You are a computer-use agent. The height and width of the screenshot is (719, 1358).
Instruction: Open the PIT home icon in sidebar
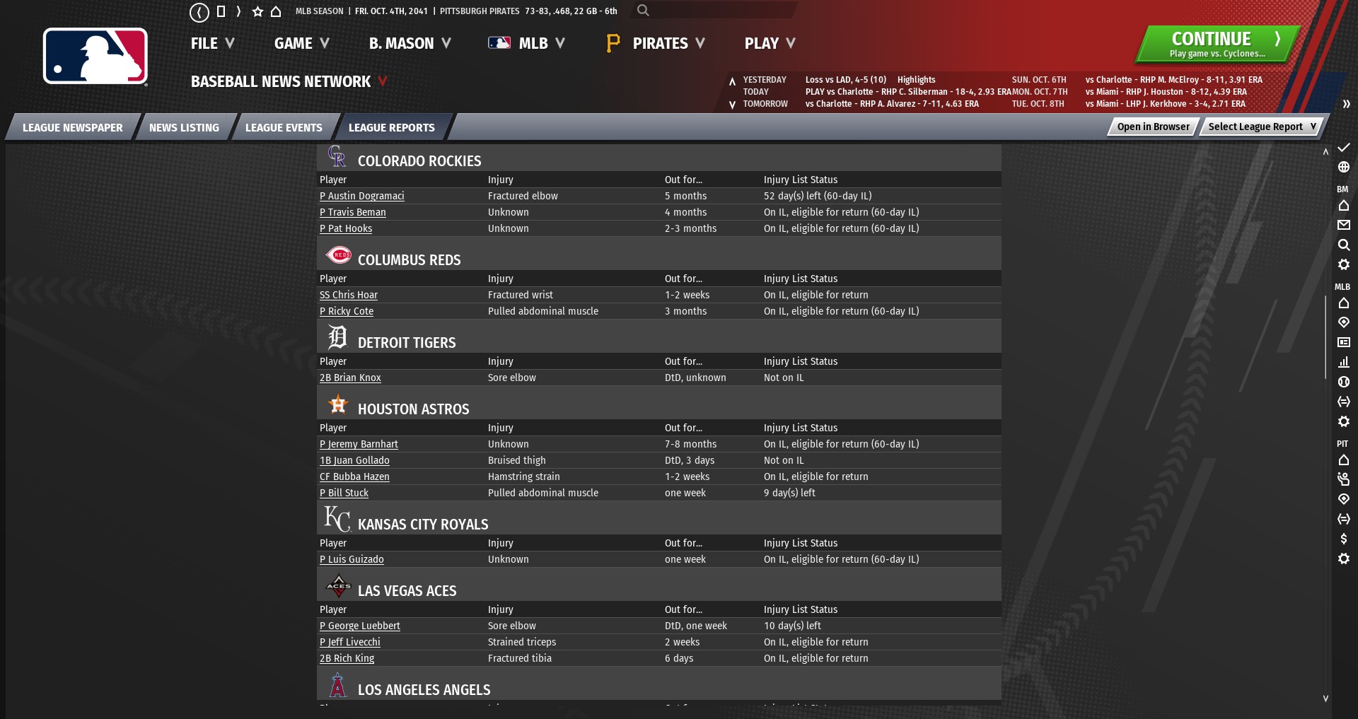coord(1344,460)
